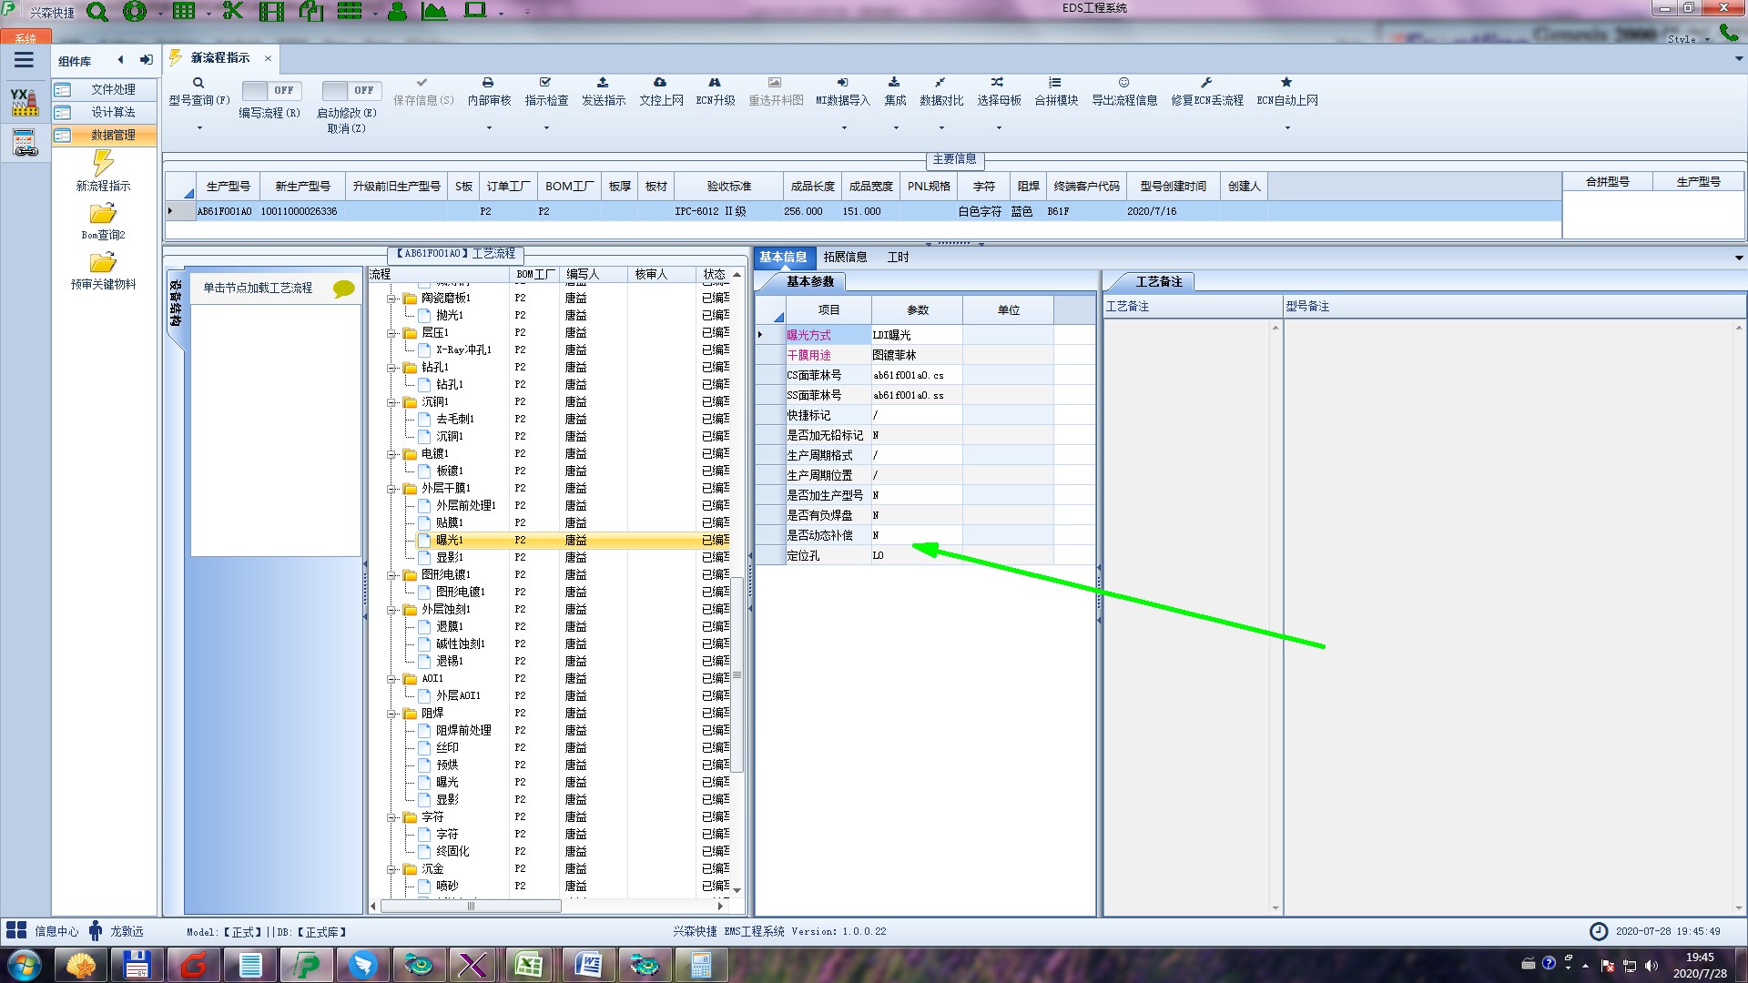The height and width of the screenshot is (983, 1748).
Task: Select the 显影1 tree node
Action: tap(450, 557)
